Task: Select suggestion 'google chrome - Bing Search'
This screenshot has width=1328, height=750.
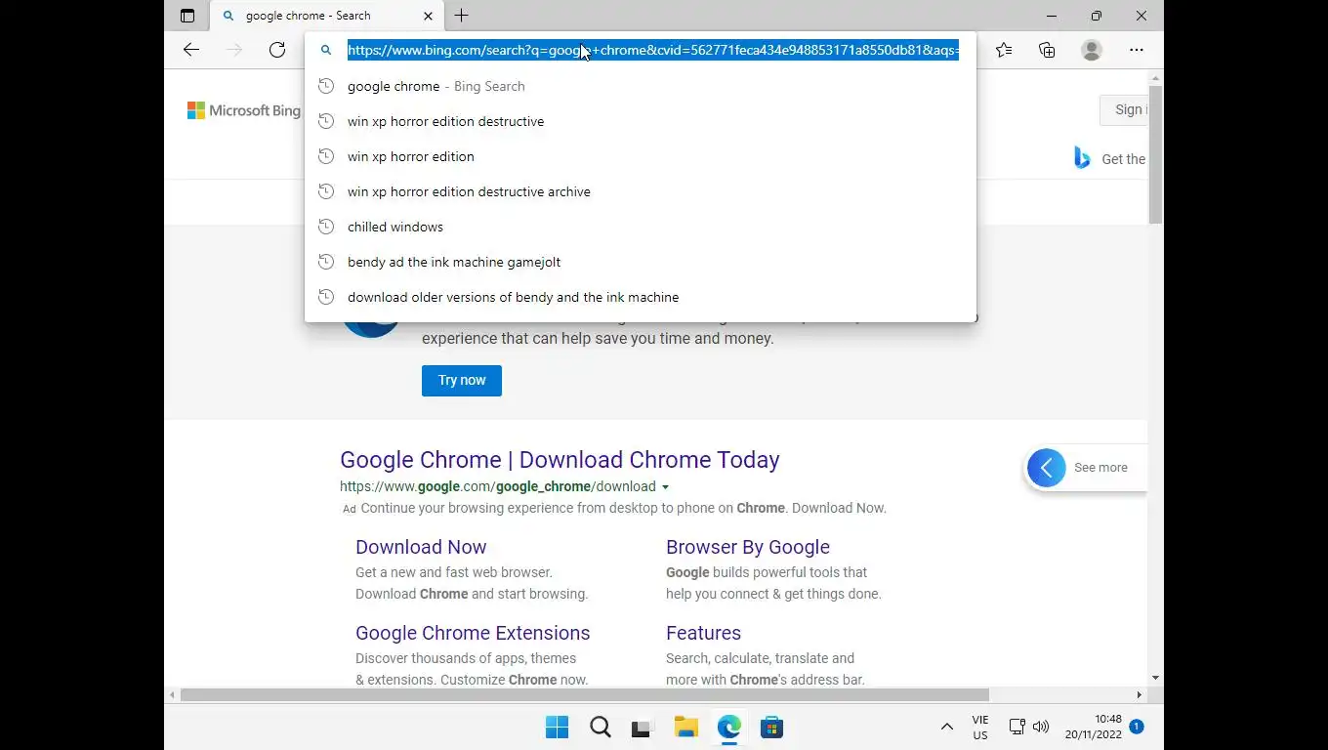Action: [x=641, y=86]
